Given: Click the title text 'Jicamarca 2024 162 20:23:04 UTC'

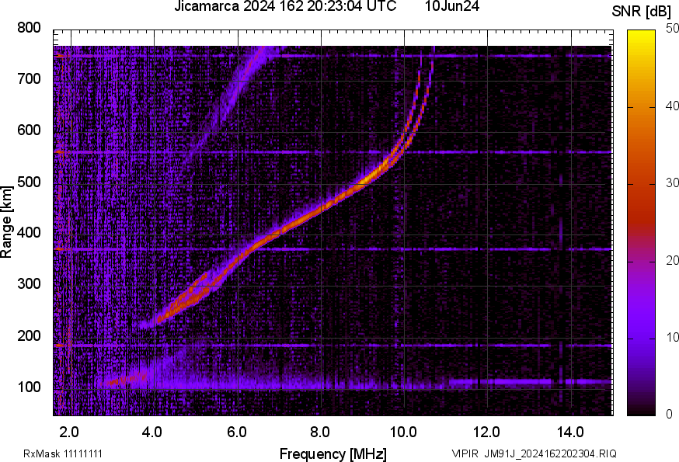Looking at the screenshot, I should [x=285, y=6].
